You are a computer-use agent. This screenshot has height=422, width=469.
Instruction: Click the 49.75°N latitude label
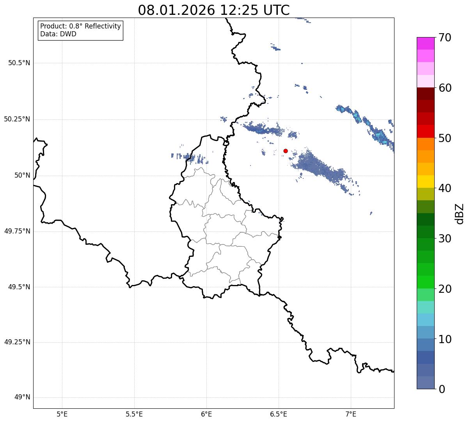pyautogui.click(x=17, y=231)
